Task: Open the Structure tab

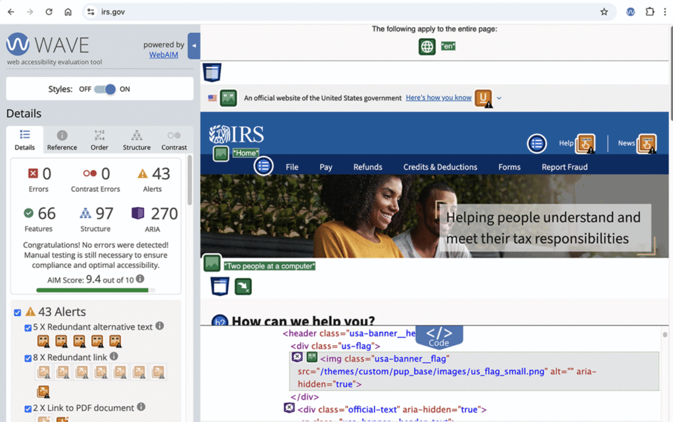Action: tap(137, 139)
